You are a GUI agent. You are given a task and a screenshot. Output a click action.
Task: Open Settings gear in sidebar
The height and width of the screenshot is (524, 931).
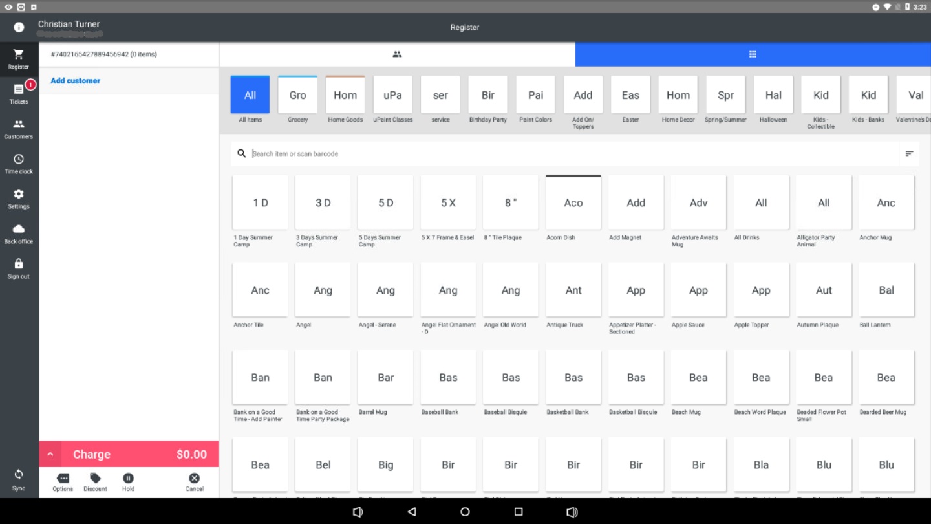19,199
